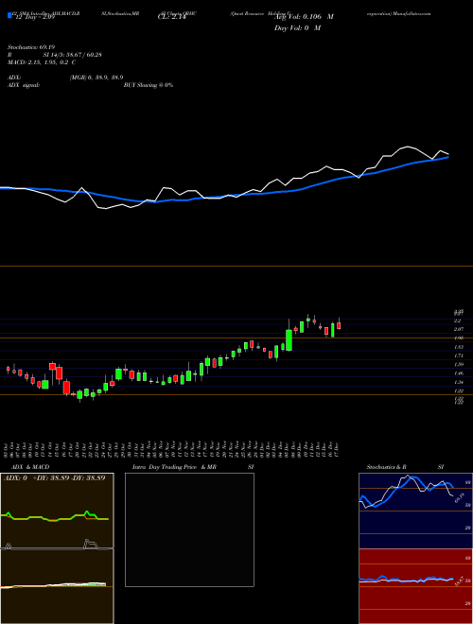This screenshot has height=624, width=473.
Task: Select the 1.59 price axis label
Action: (458, 365)
